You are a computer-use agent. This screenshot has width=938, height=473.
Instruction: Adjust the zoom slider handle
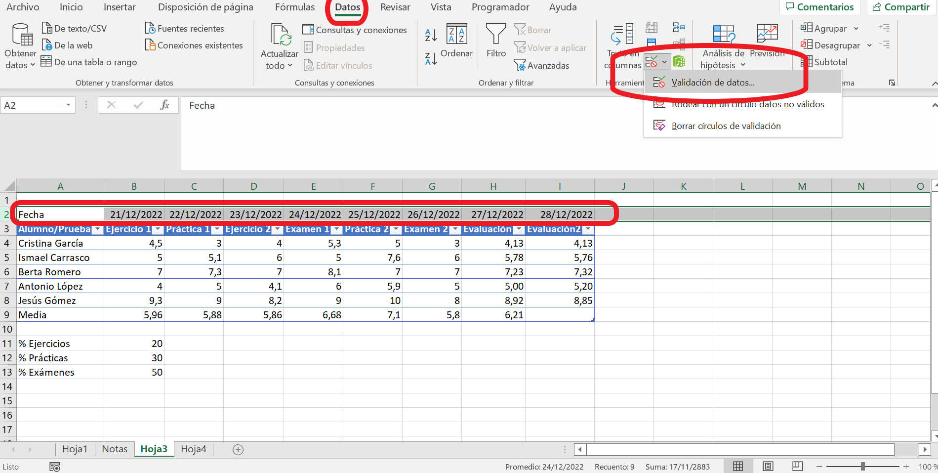(862, 466)
